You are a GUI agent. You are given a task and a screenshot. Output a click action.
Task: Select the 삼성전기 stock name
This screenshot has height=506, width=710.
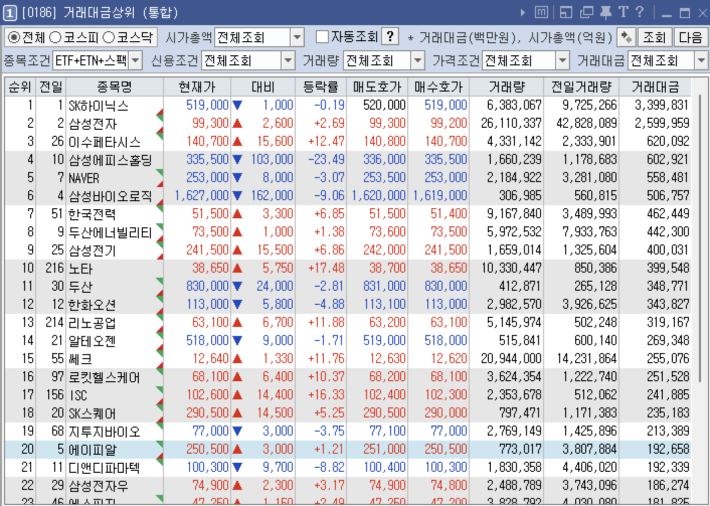click(x=93, y=250)
